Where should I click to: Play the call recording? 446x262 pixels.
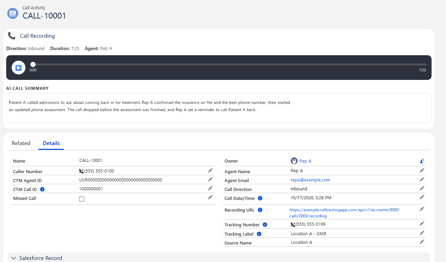tap(19, 68)
